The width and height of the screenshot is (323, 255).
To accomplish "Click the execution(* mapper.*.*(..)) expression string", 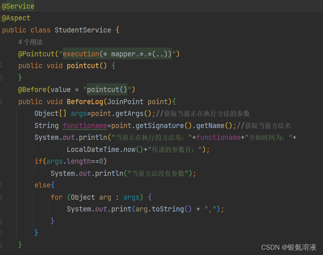I will 117,54.
